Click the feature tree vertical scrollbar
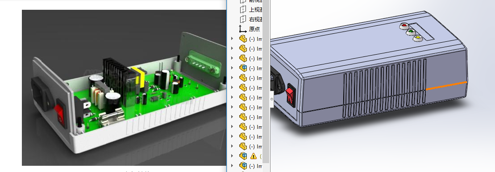Image resolution: width=495 pixels, height=172 pixels. tap(266, 82)
